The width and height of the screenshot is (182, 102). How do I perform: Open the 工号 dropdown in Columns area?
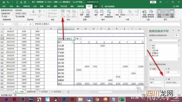[x=178, y=72]
